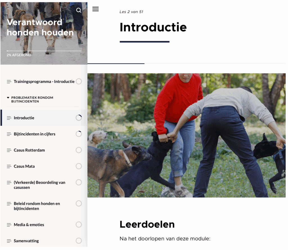Click the 2% afgerond course progress bar
The height and width of the screenshot is (250, 288).
click(x=44, y=51)
